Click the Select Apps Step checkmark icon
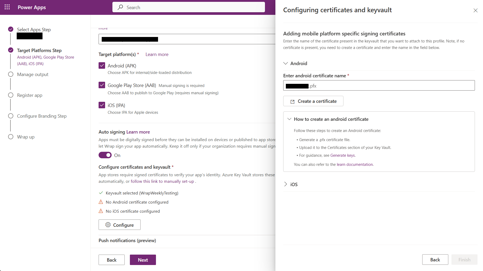 (11, 29)
